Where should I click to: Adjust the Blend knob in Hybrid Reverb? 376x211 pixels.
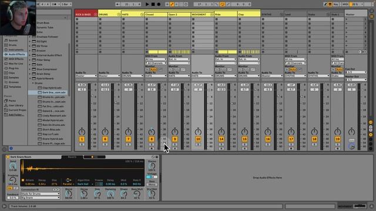coord(69,193)
